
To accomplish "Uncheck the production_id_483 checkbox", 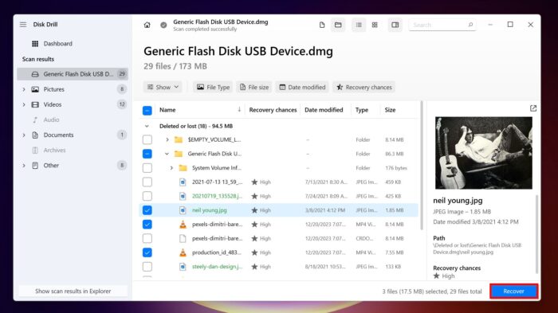I will [x=147, y=252].
